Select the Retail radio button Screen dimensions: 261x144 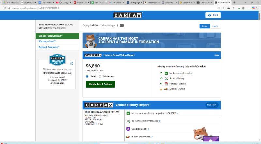[87, 76]
